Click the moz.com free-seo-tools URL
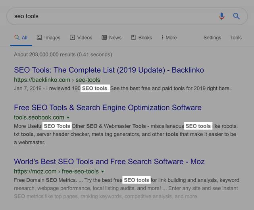This screenshot has height=210, width=254. coord(56,171)
